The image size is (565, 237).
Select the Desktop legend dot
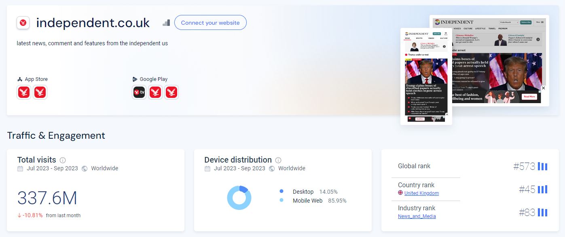click(281, 191)
